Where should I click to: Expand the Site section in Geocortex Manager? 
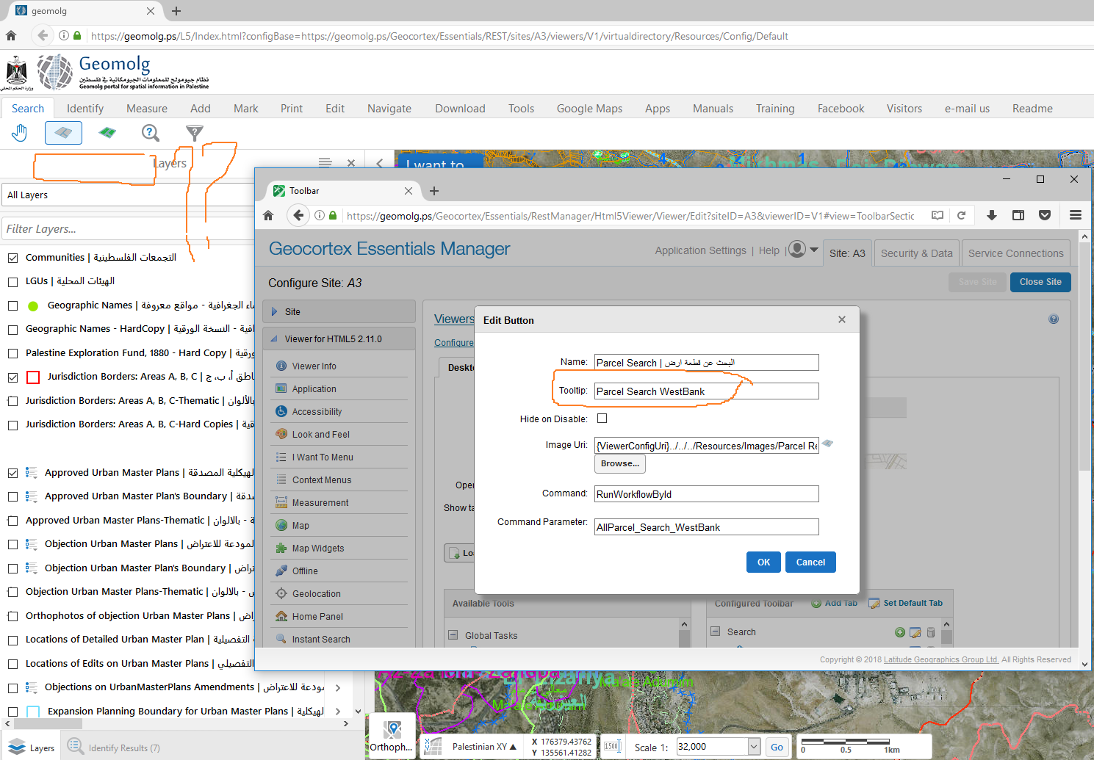pyautogui.click(x=275, y=311)
